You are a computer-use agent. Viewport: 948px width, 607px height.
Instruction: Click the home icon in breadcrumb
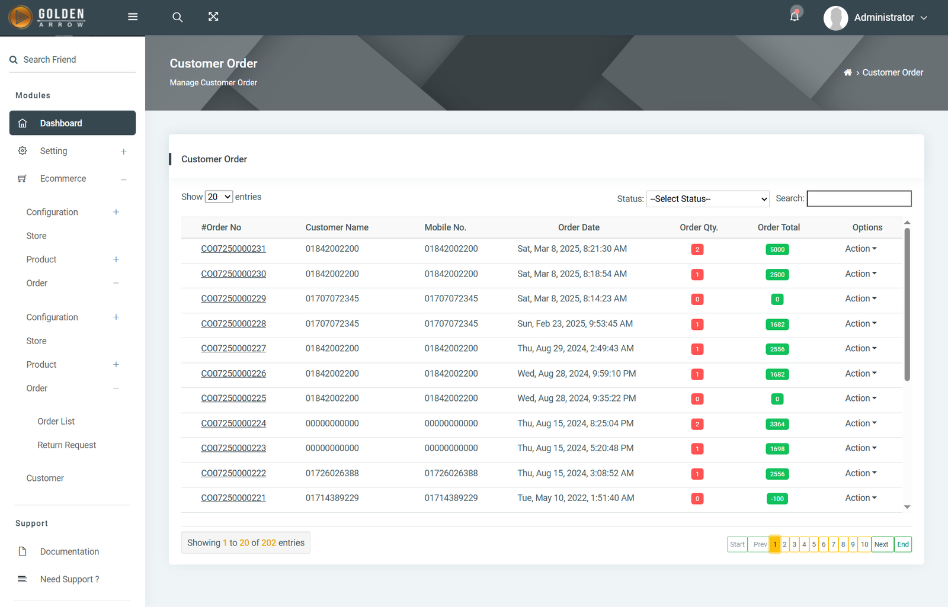point(847,73)
